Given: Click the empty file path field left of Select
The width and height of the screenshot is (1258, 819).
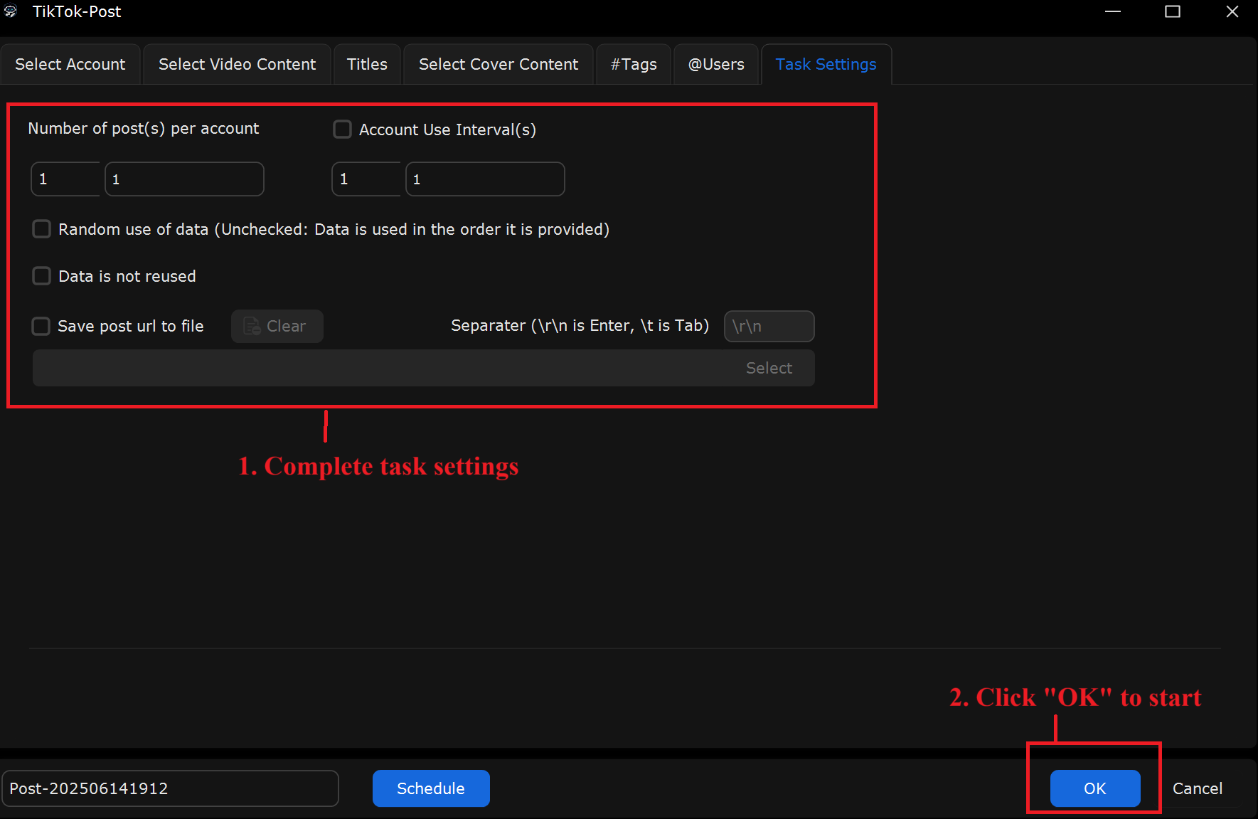Looking at the screenshot, I should (384, 368).
